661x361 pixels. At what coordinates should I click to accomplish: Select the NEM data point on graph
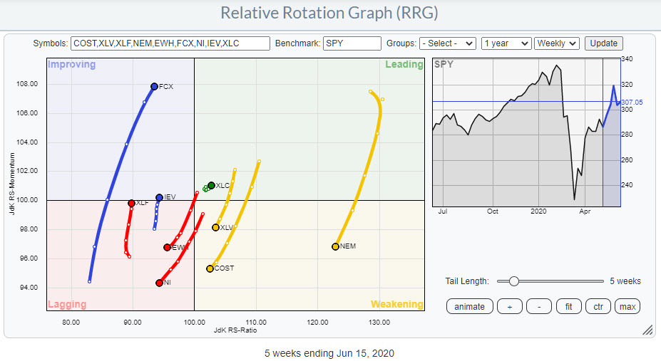pyautogui.click(x=335, y=246)
